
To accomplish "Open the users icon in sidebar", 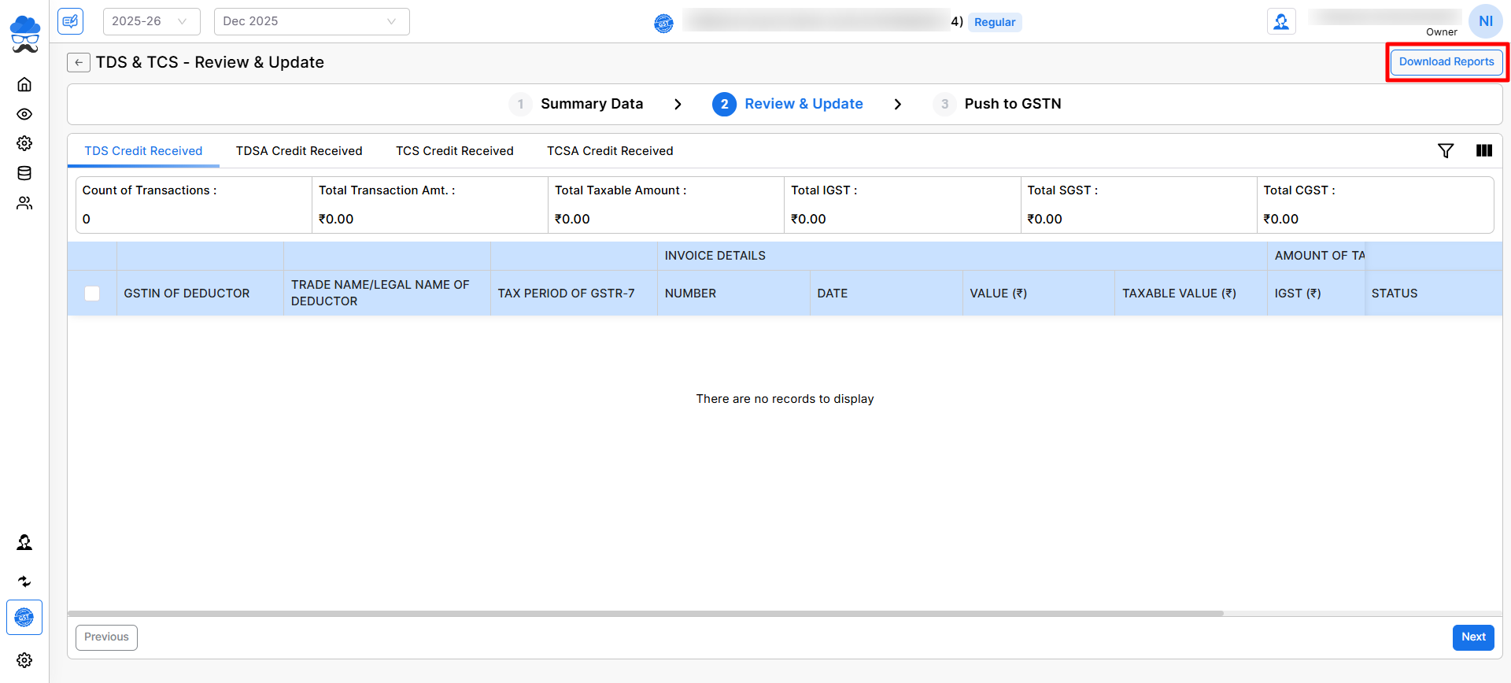I will coord(24,203).
